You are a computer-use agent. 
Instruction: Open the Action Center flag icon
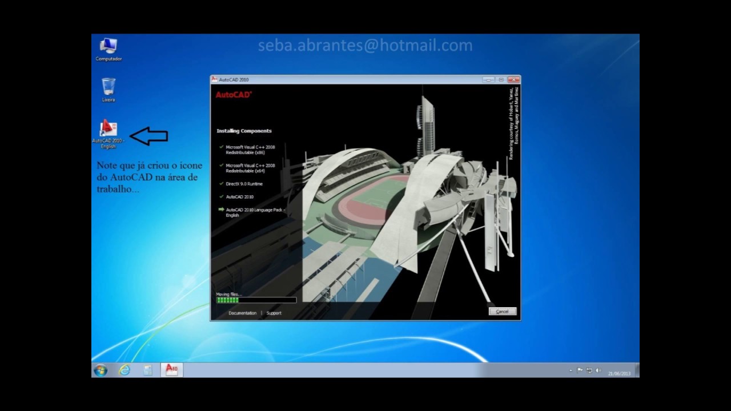click(x=580, y=370)
